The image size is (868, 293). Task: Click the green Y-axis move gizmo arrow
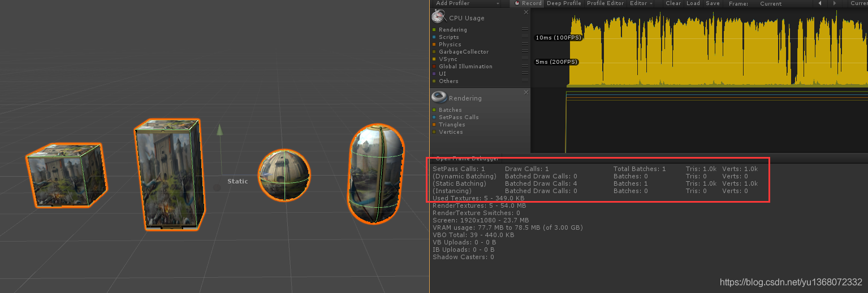[219, 130]
